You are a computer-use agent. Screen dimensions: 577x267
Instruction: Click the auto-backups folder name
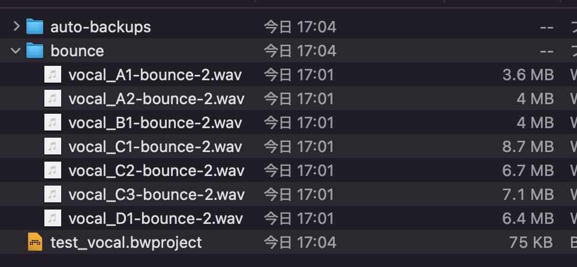point(100,27)
